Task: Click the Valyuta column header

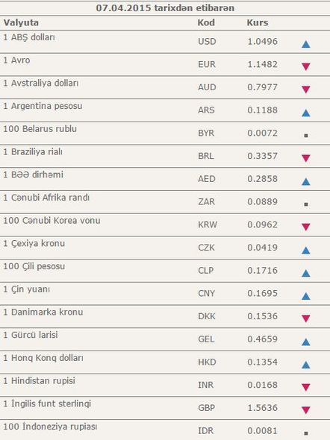Action: pos(21,22)
